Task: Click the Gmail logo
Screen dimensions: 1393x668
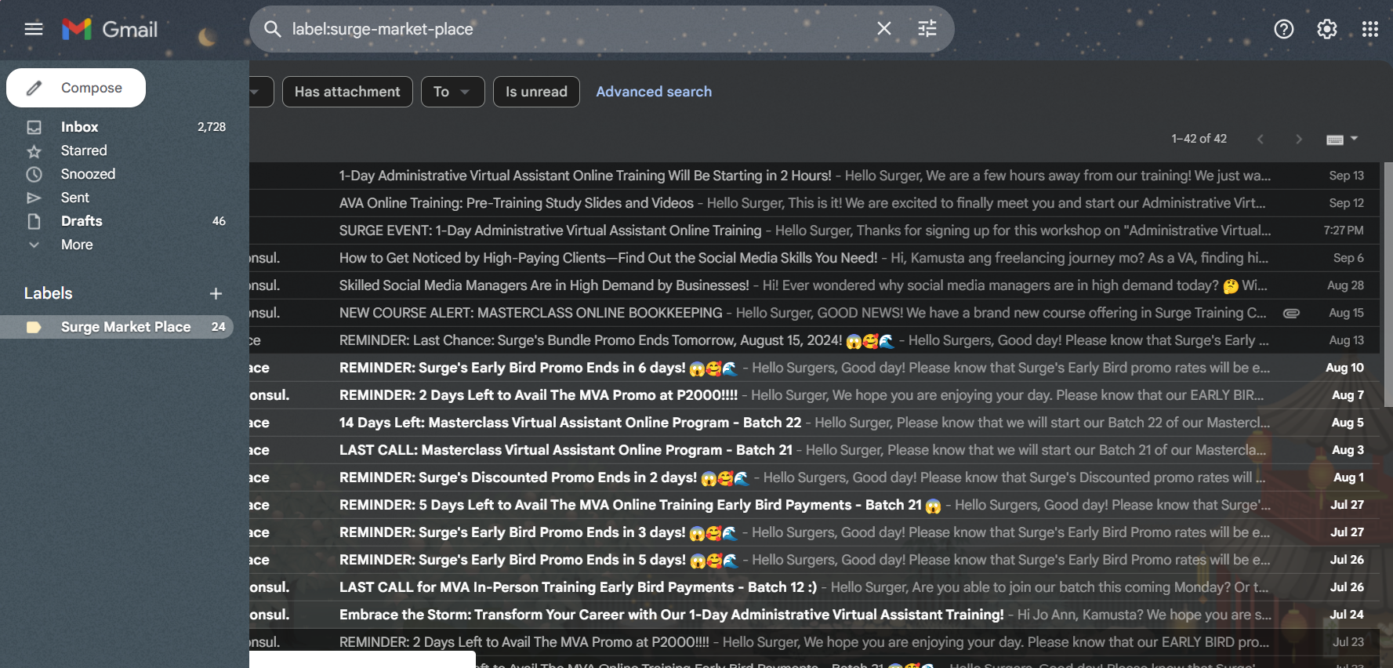Action: pos(110,29)
